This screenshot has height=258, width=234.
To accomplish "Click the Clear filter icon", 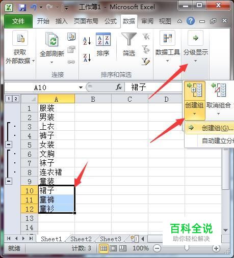I will (146, 37).
